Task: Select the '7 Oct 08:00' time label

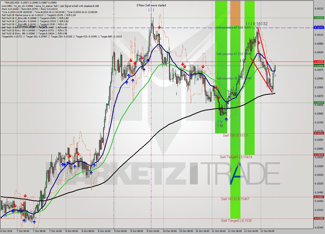Action: 39,231
